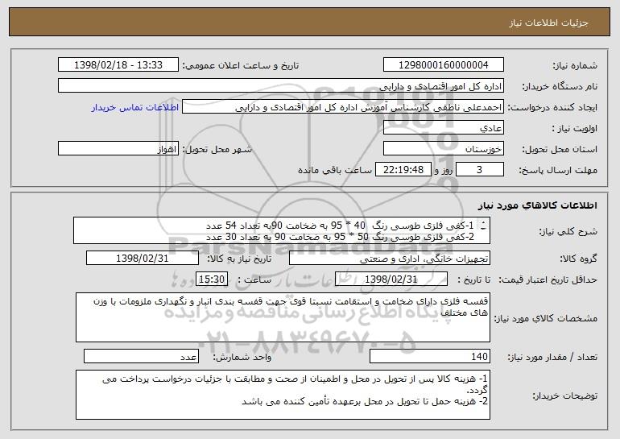The width and height of the screenshot is (620, 439).
Task: Click the goods specifications text area about قفسه فلزی
Action: pos(283,317)
